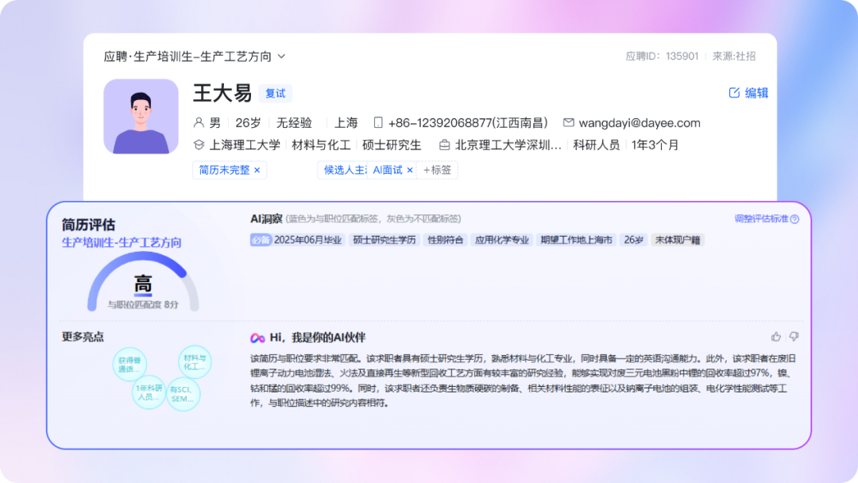This screenshot has height=483, width=858.
Task: Click the help question-mark icon beside 调整评估标准
Action: [x=794, y=219]
